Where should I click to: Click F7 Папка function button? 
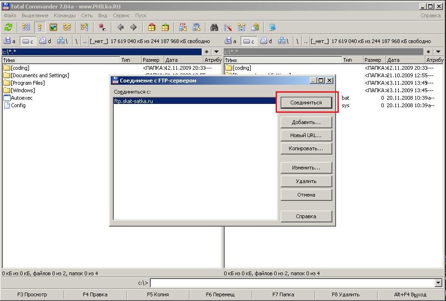(x=283, y=294)
